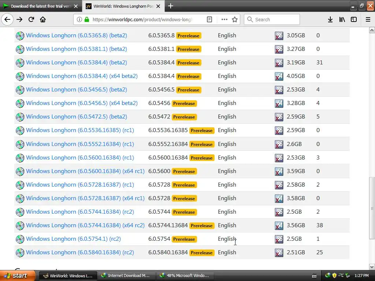Open Windows Longhorn (6.0.5728.16387) (rc1) link
The image size is (375, 281).
80,185
